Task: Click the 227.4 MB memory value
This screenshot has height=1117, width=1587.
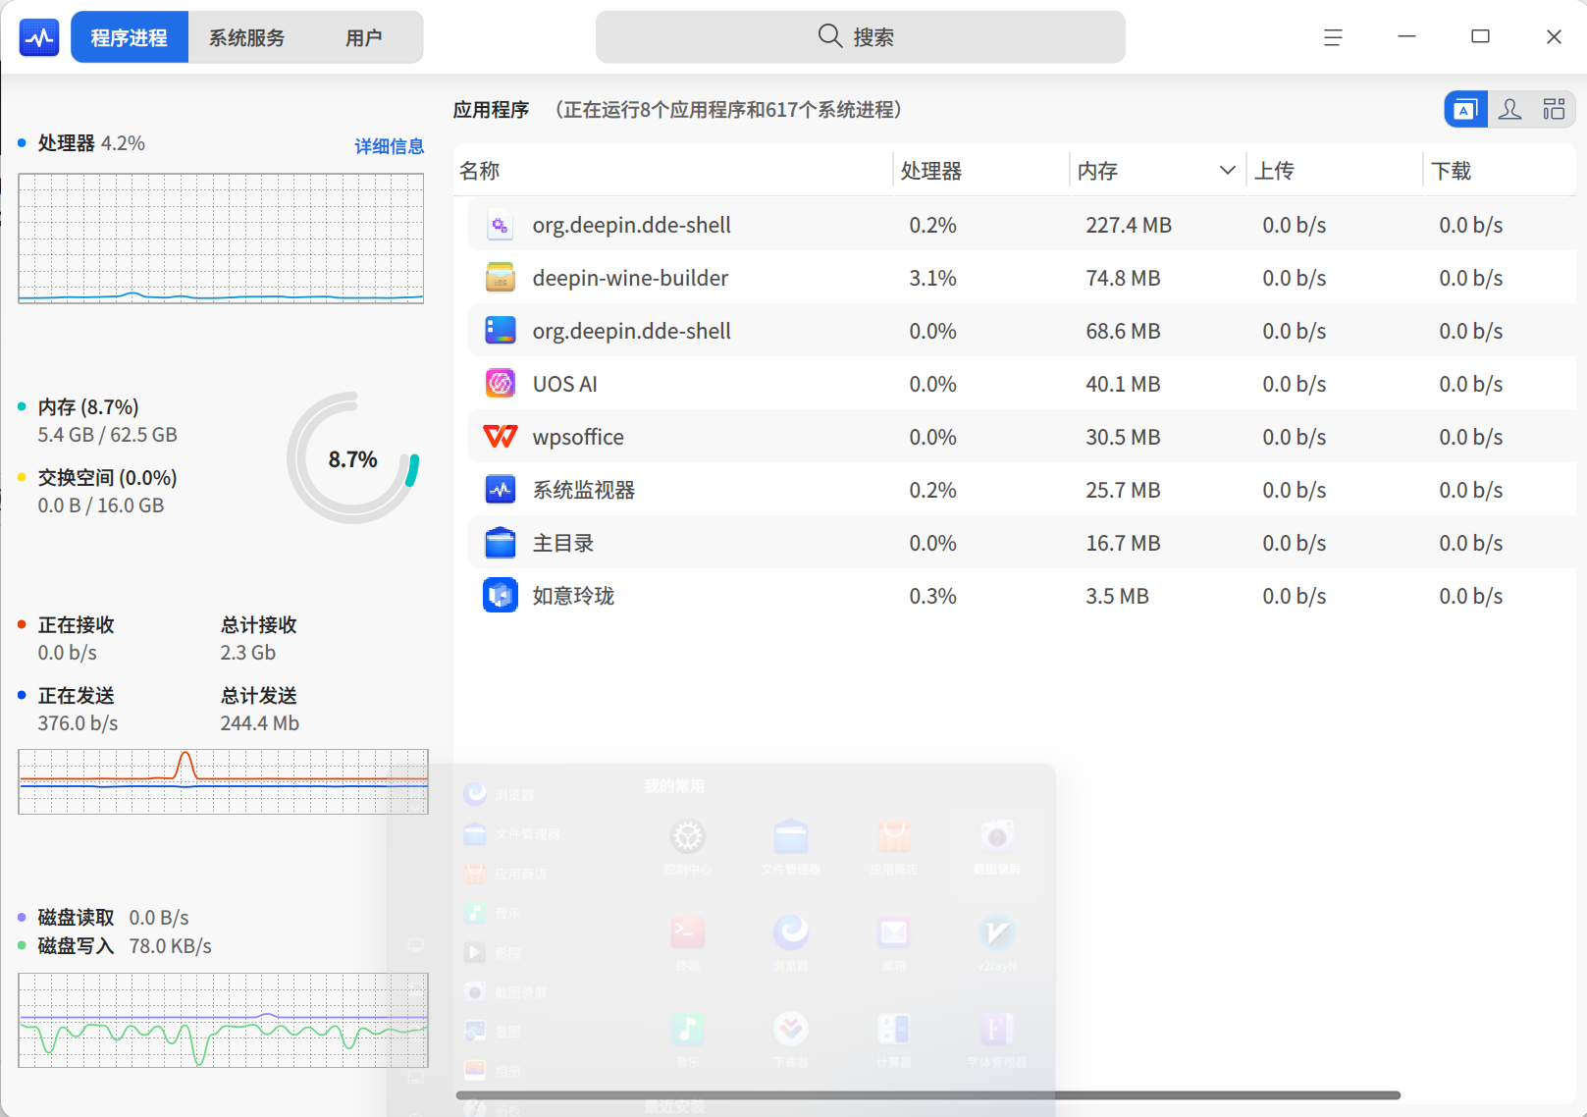Action: point(1129,226)
